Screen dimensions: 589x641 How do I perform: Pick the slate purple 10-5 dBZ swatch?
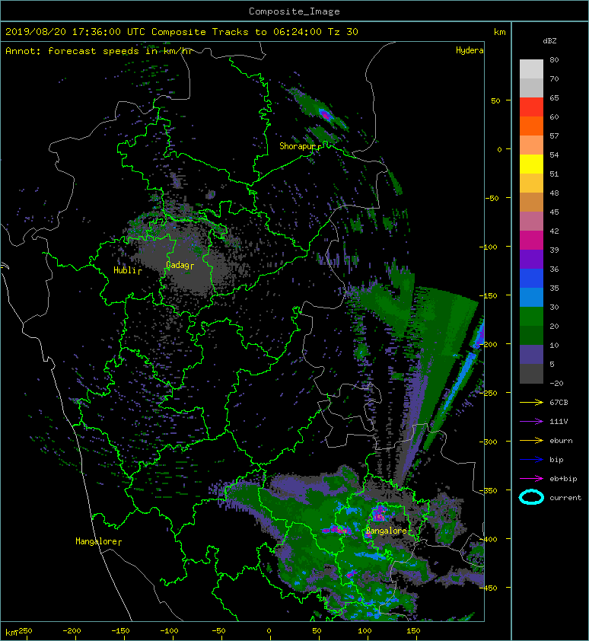tap(531, 354)
